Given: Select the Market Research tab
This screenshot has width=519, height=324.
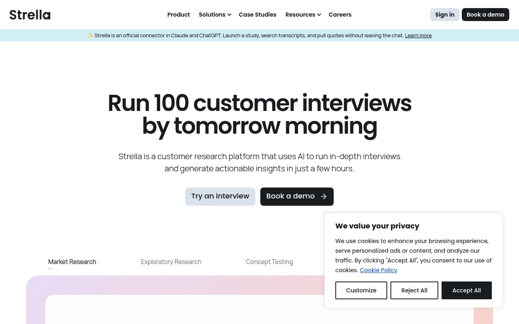Looking at the screenshot, I should (72, 262).
